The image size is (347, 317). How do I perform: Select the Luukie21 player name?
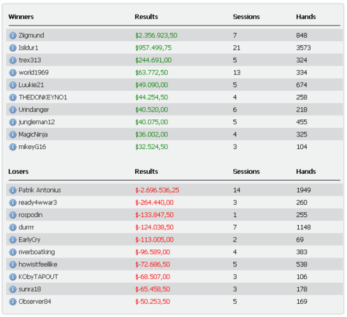(31, 85)
